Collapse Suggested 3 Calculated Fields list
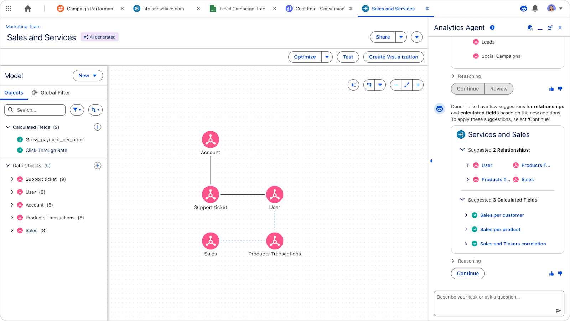Viewport: 570px width, 321px height. point(462,200)
